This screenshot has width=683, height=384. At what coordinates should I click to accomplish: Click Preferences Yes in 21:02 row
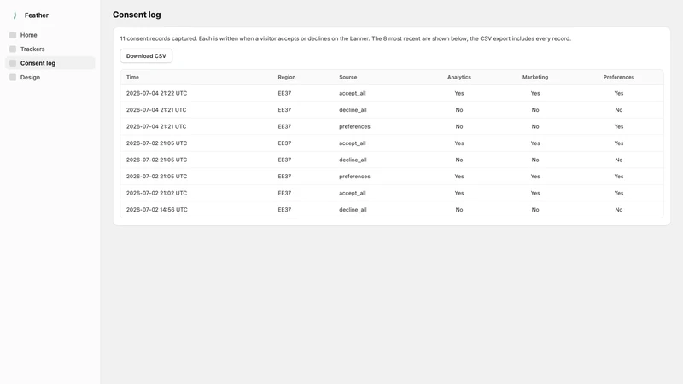click(x=618, y=193)
